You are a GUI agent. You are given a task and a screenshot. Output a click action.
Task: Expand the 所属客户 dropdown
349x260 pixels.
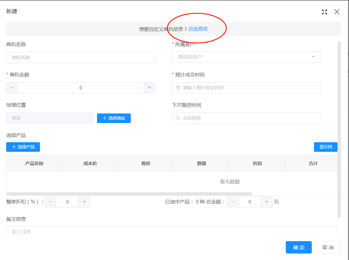tap(246, 57)
